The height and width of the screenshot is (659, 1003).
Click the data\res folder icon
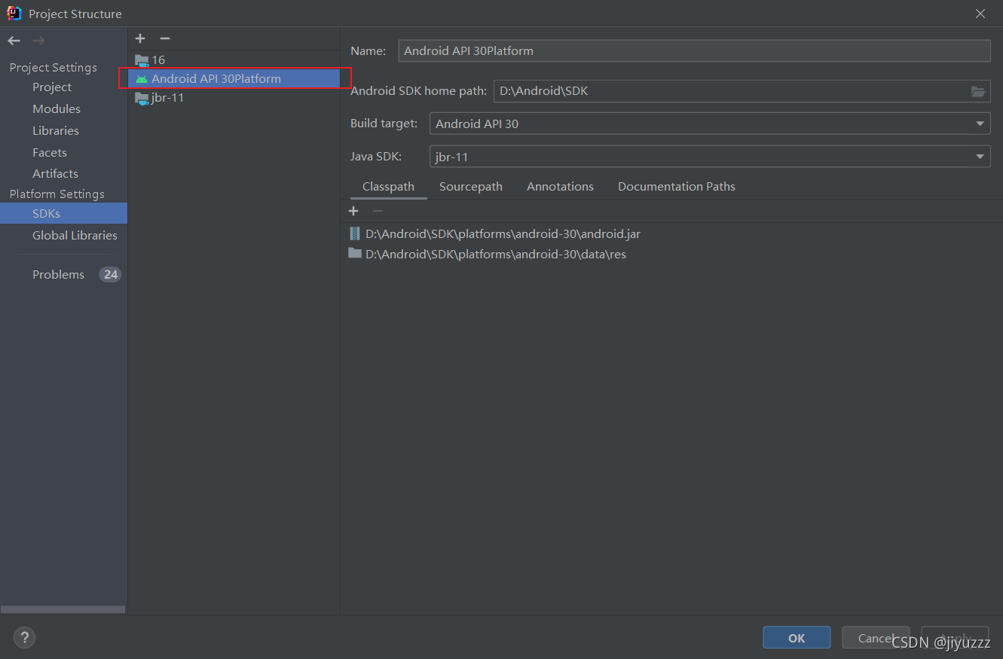click(355, 253)
